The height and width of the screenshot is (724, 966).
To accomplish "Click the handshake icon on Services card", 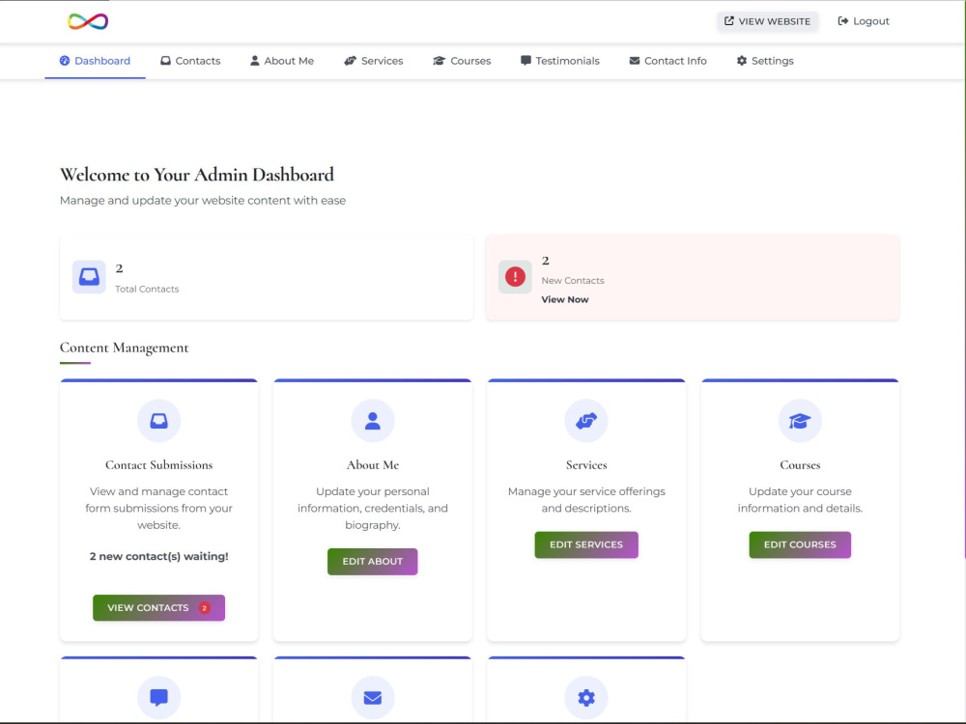I will pyautogui.click(x=586, y=421).
